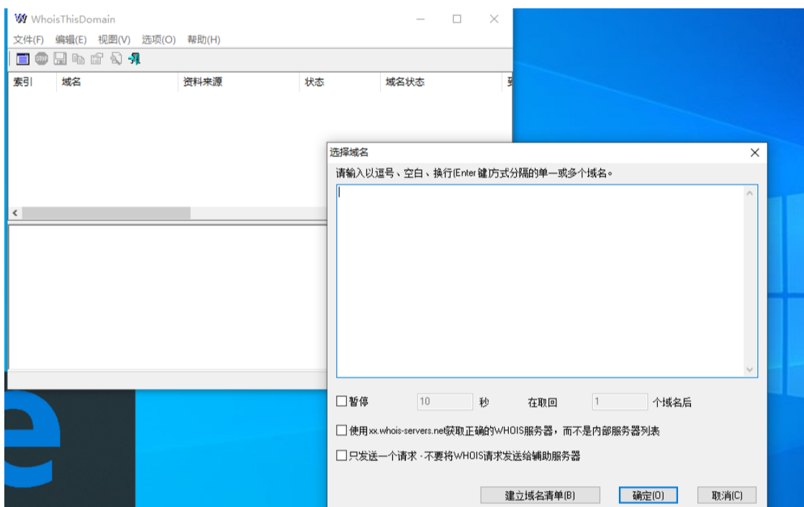Close the WhoisThisDomain main window
Screen dimensions: 804x507
(494, 19)
